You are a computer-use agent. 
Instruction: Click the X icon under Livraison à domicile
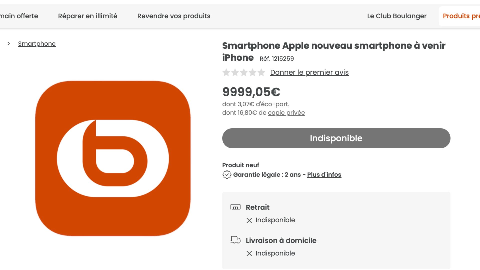click(x=249, y=254)
